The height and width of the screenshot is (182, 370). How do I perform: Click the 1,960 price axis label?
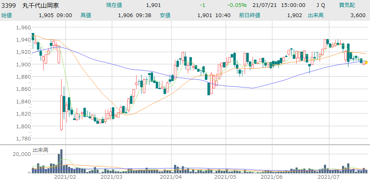[x=23, y=27]
